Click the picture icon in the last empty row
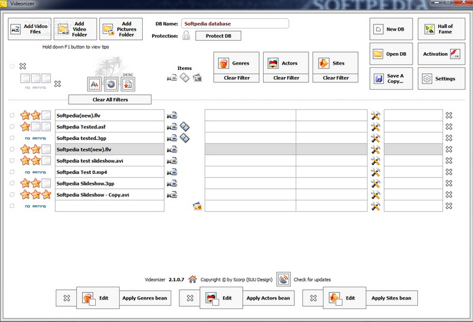 197,207
